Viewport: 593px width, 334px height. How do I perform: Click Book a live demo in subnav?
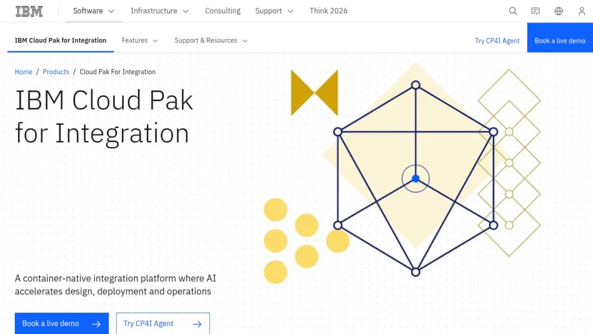click(x=560, y=37)
